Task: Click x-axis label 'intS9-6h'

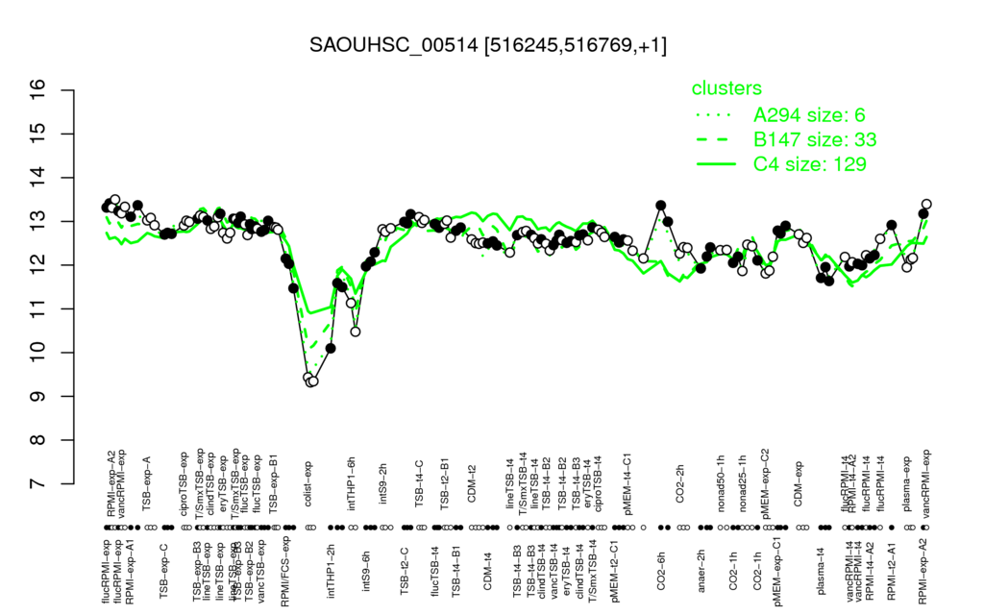Action: tap(366, 571)
